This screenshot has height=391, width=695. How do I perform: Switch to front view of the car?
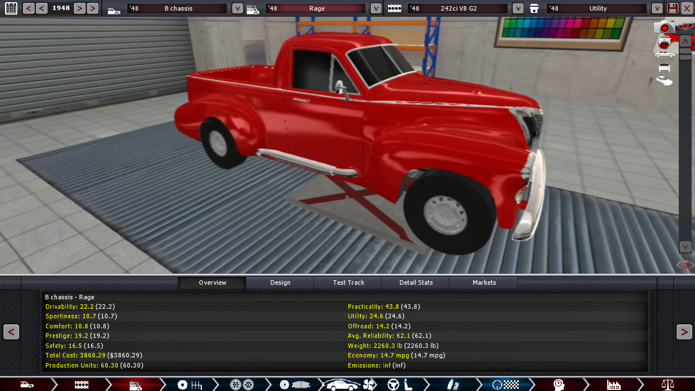point(664,40)
